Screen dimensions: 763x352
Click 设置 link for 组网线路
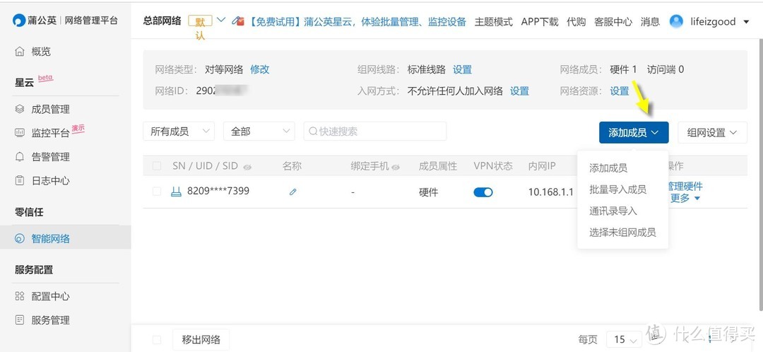pyautogui.click(x=462, y=69)
